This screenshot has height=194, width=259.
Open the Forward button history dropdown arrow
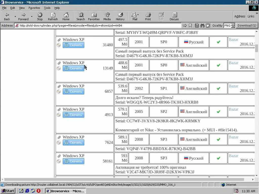coord(32,16)
